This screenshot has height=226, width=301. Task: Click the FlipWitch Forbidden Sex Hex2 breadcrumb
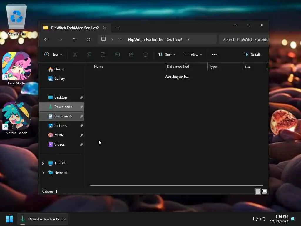pos(155,39)
